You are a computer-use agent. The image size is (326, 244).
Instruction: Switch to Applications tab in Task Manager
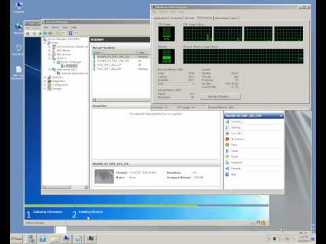[161, 18]
